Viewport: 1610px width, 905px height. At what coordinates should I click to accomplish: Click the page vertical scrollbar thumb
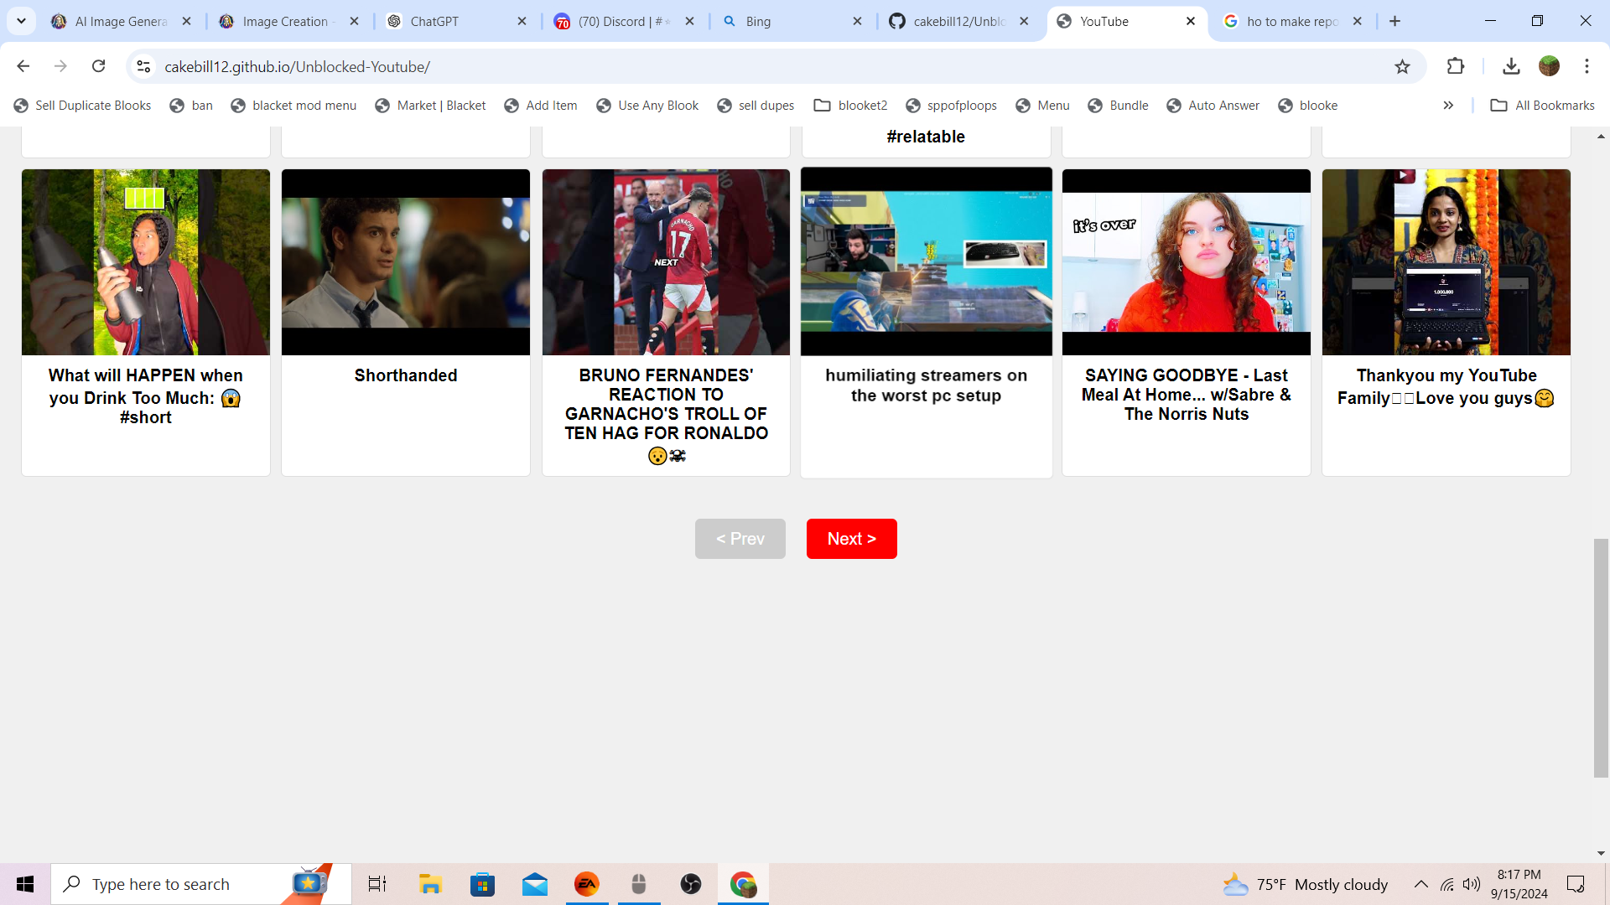[x=1601, y=658]
